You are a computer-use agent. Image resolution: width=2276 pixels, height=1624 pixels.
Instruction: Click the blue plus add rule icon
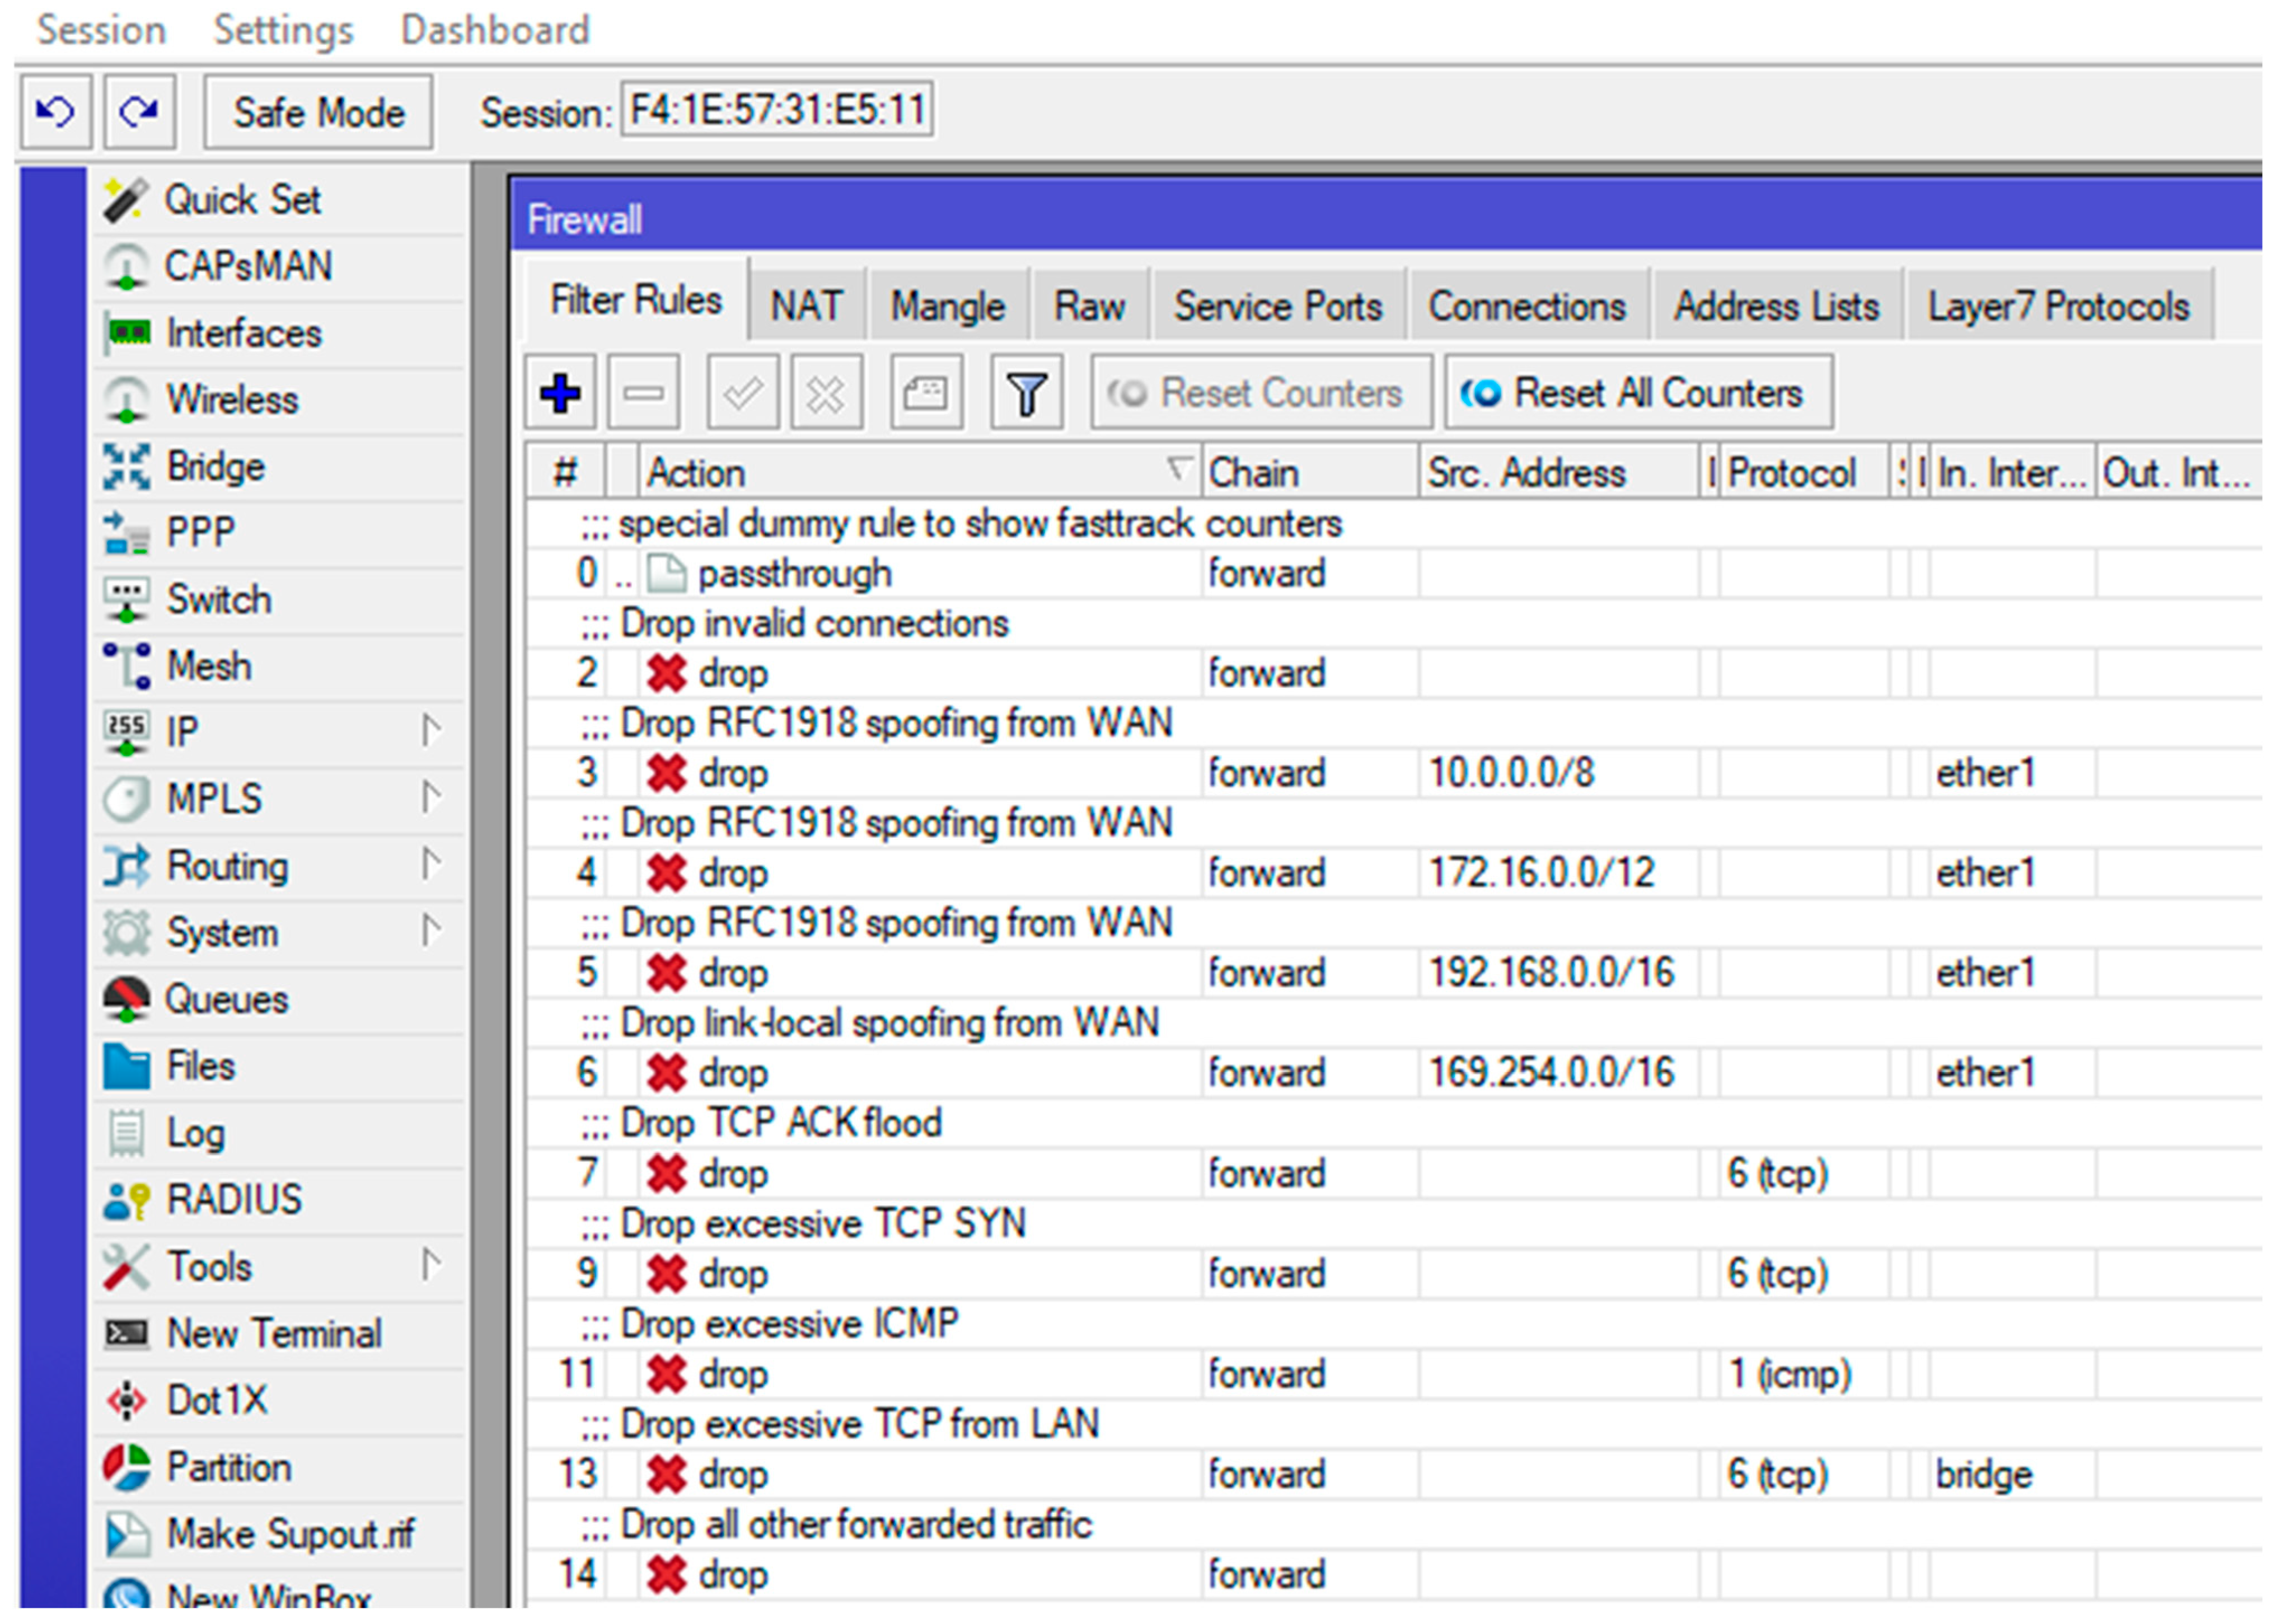coord(560,393)
